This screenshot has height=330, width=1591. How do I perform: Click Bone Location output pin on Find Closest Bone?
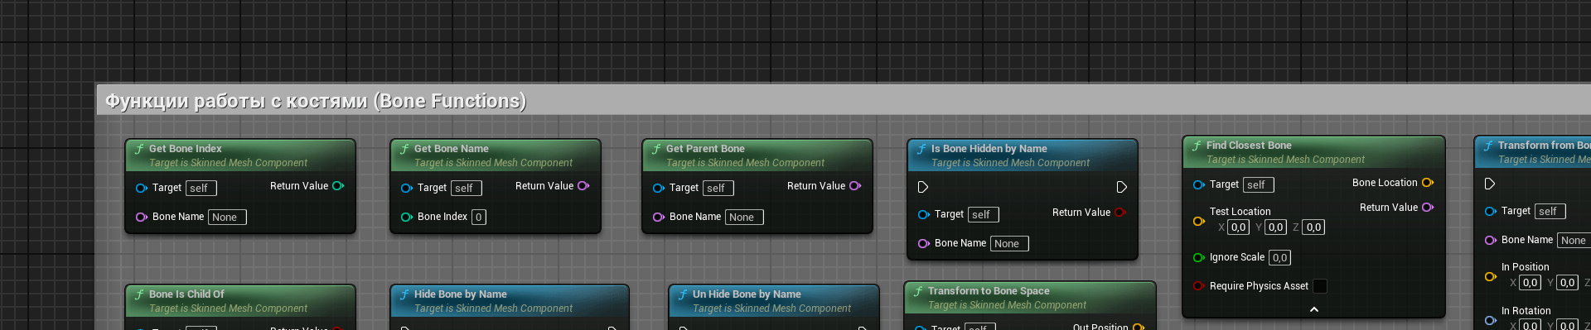point(1428,183)
